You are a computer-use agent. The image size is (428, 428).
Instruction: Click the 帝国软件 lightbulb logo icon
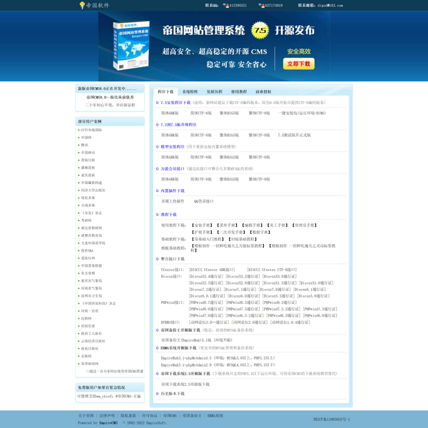pos(82,5)
